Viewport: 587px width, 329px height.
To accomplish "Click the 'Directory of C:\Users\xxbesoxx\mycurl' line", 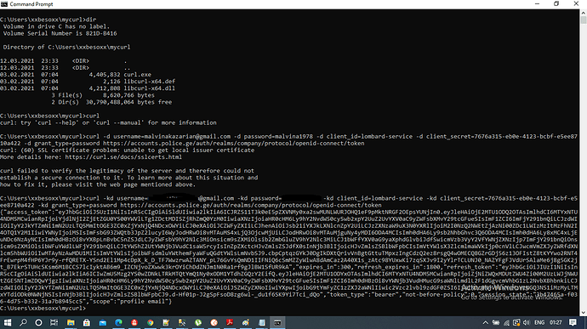I will (66, 47).
